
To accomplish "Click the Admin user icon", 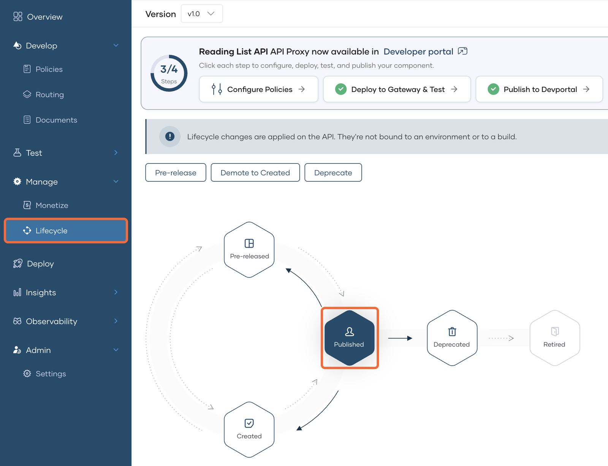I will [x=17, y=350].
